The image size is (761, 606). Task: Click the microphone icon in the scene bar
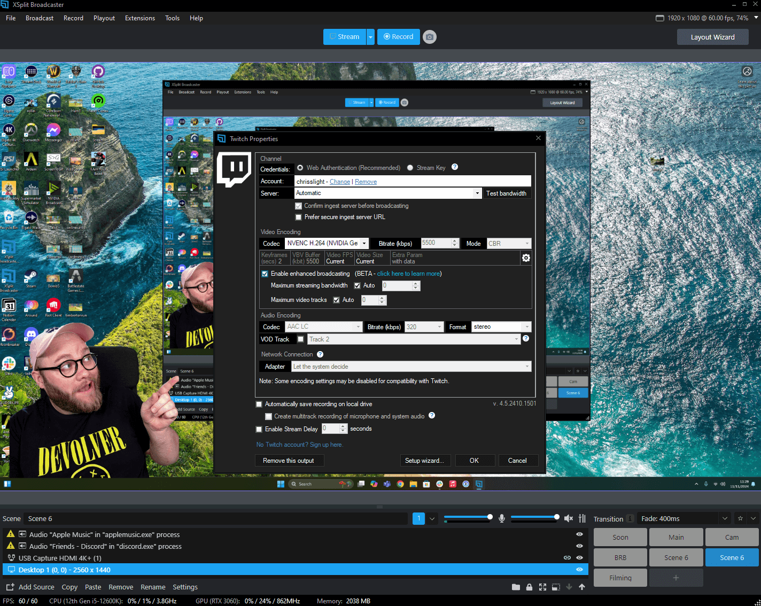pos(502,518)
